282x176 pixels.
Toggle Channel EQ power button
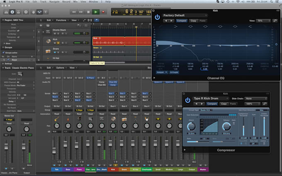tap(157, 17)
